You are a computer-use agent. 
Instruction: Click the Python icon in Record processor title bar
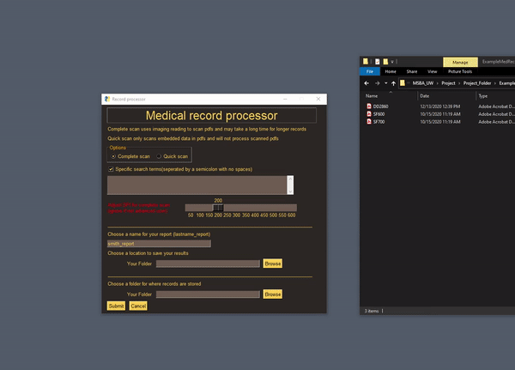pos(106,100)
